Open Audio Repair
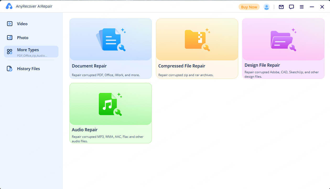The width and height of the screenshot is (330, 189). [110, 113]
